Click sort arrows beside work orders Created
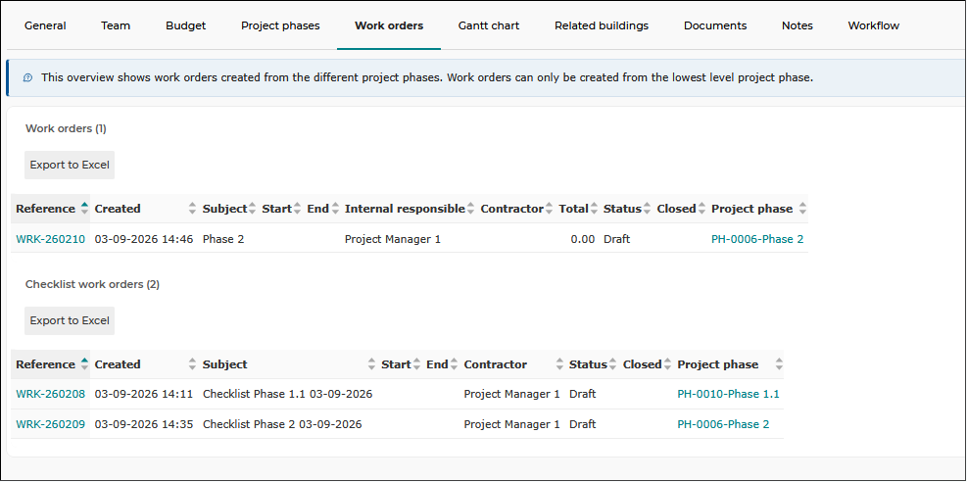The image size is (967, 482). tap(192, 209)
